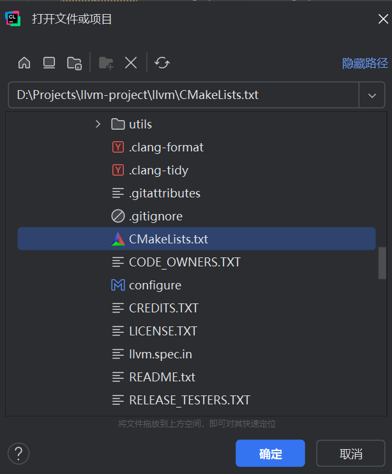Click the CMake triangle icon
Viewport: 392px width, 474px height.
pos(118,239)
